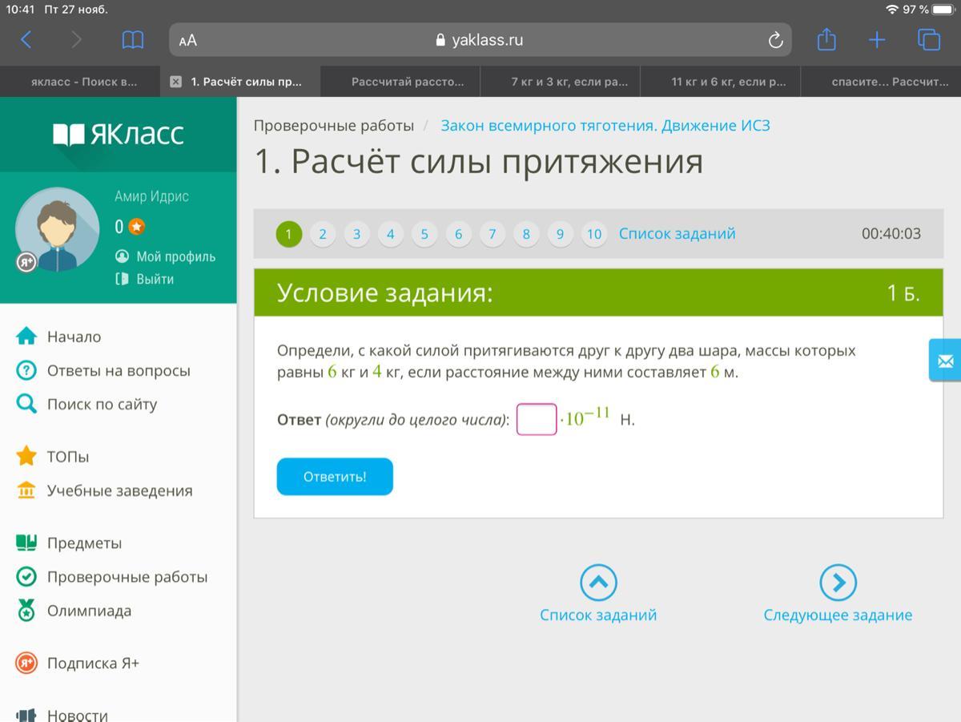Go to task number 9
The width and height of the screenshot is (961, 722).
pos(560,234)
